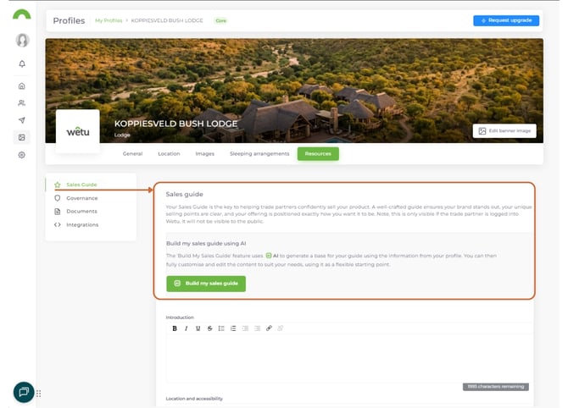Toggle bold formatting in Introduction editor
Screen dimensions: 568x408
tap(175, 328)
